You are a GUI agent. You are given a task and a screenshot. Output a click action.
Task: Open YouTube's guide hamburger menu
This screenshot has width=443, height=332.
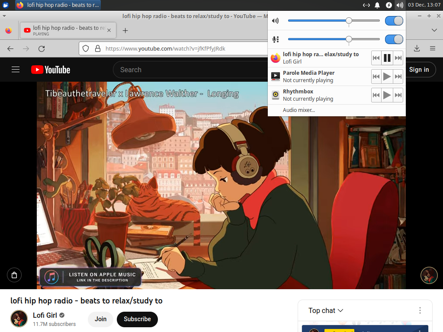pos(16,69)
